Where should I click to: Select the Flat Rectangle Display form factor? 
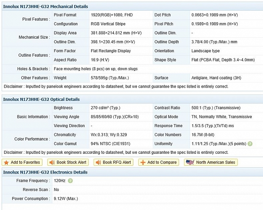(111, 51)
